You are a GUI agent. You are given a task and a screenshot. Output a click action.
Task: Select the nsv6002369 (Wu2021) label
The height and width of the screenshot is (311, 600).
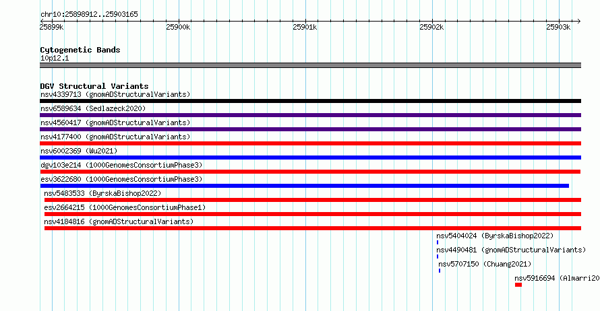[x=79, y=151]
